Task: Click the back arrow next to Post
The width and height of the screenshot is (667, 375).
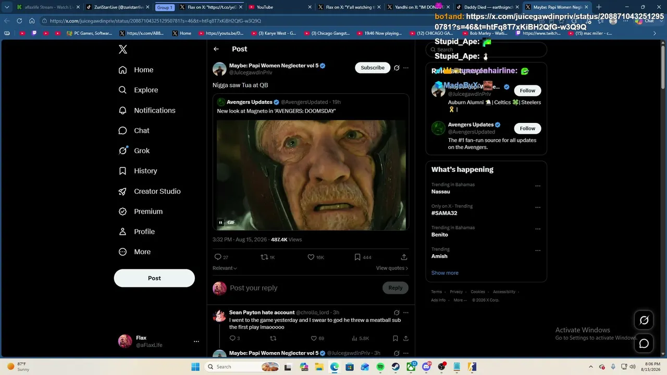Action: [x=216, y=49]
